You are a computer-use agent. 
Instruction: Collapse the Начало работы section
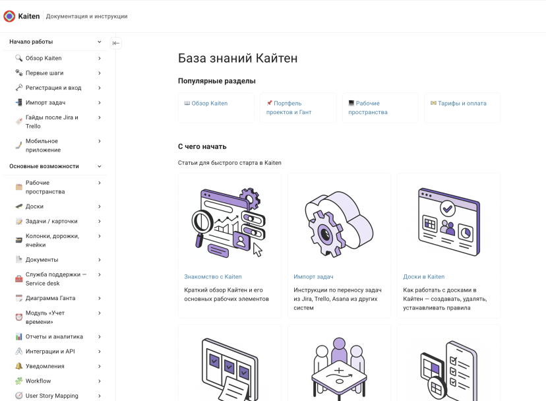99,42
